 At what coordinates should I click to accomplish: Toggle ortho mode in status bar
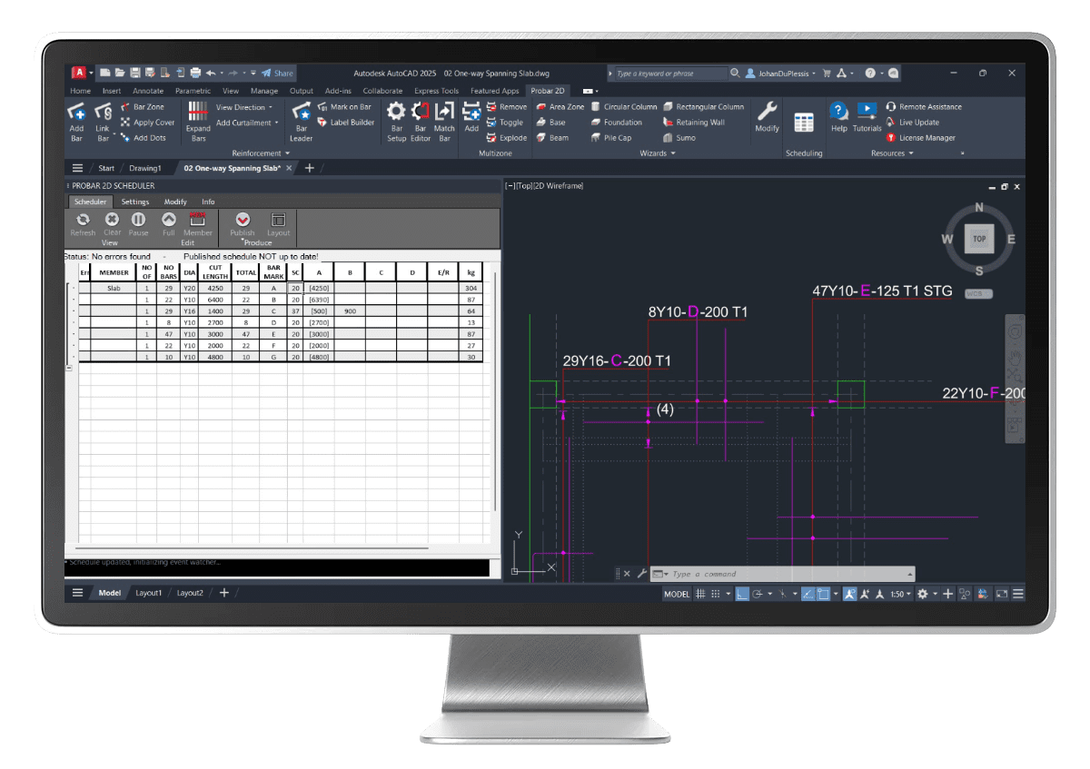pyautogui.click(x=741, y=594)
